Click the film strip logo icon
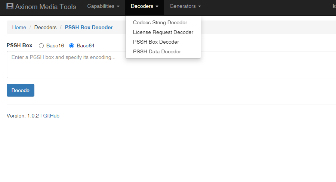Screen dimensions: 336x182 pyautogui.click(x=10, y=6)
